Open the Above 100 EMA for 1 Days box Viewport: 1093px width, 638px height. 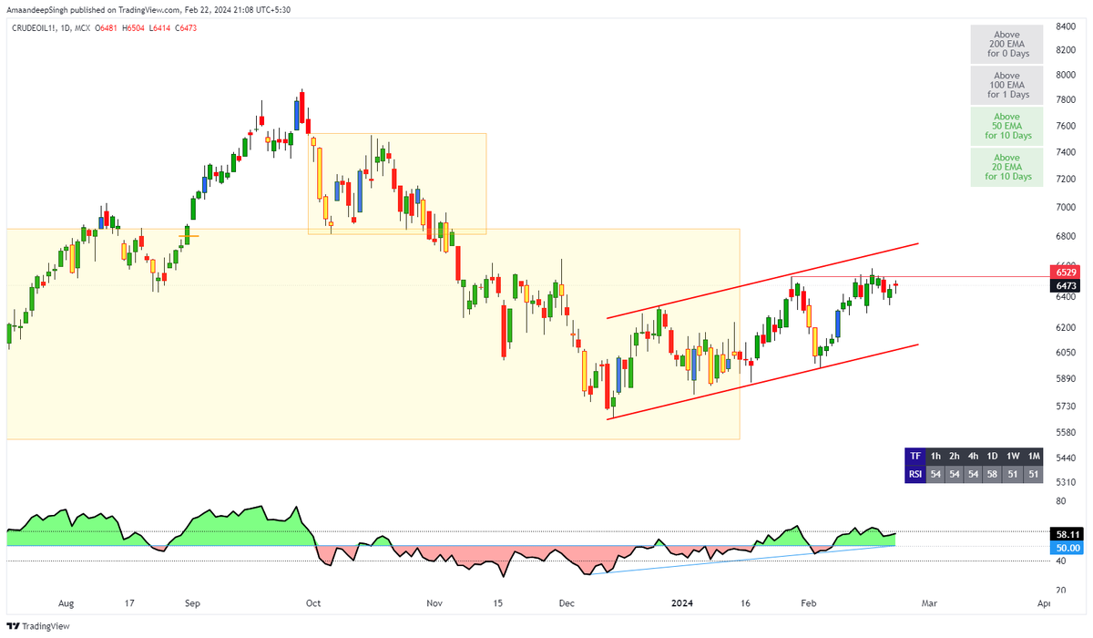1006,85
